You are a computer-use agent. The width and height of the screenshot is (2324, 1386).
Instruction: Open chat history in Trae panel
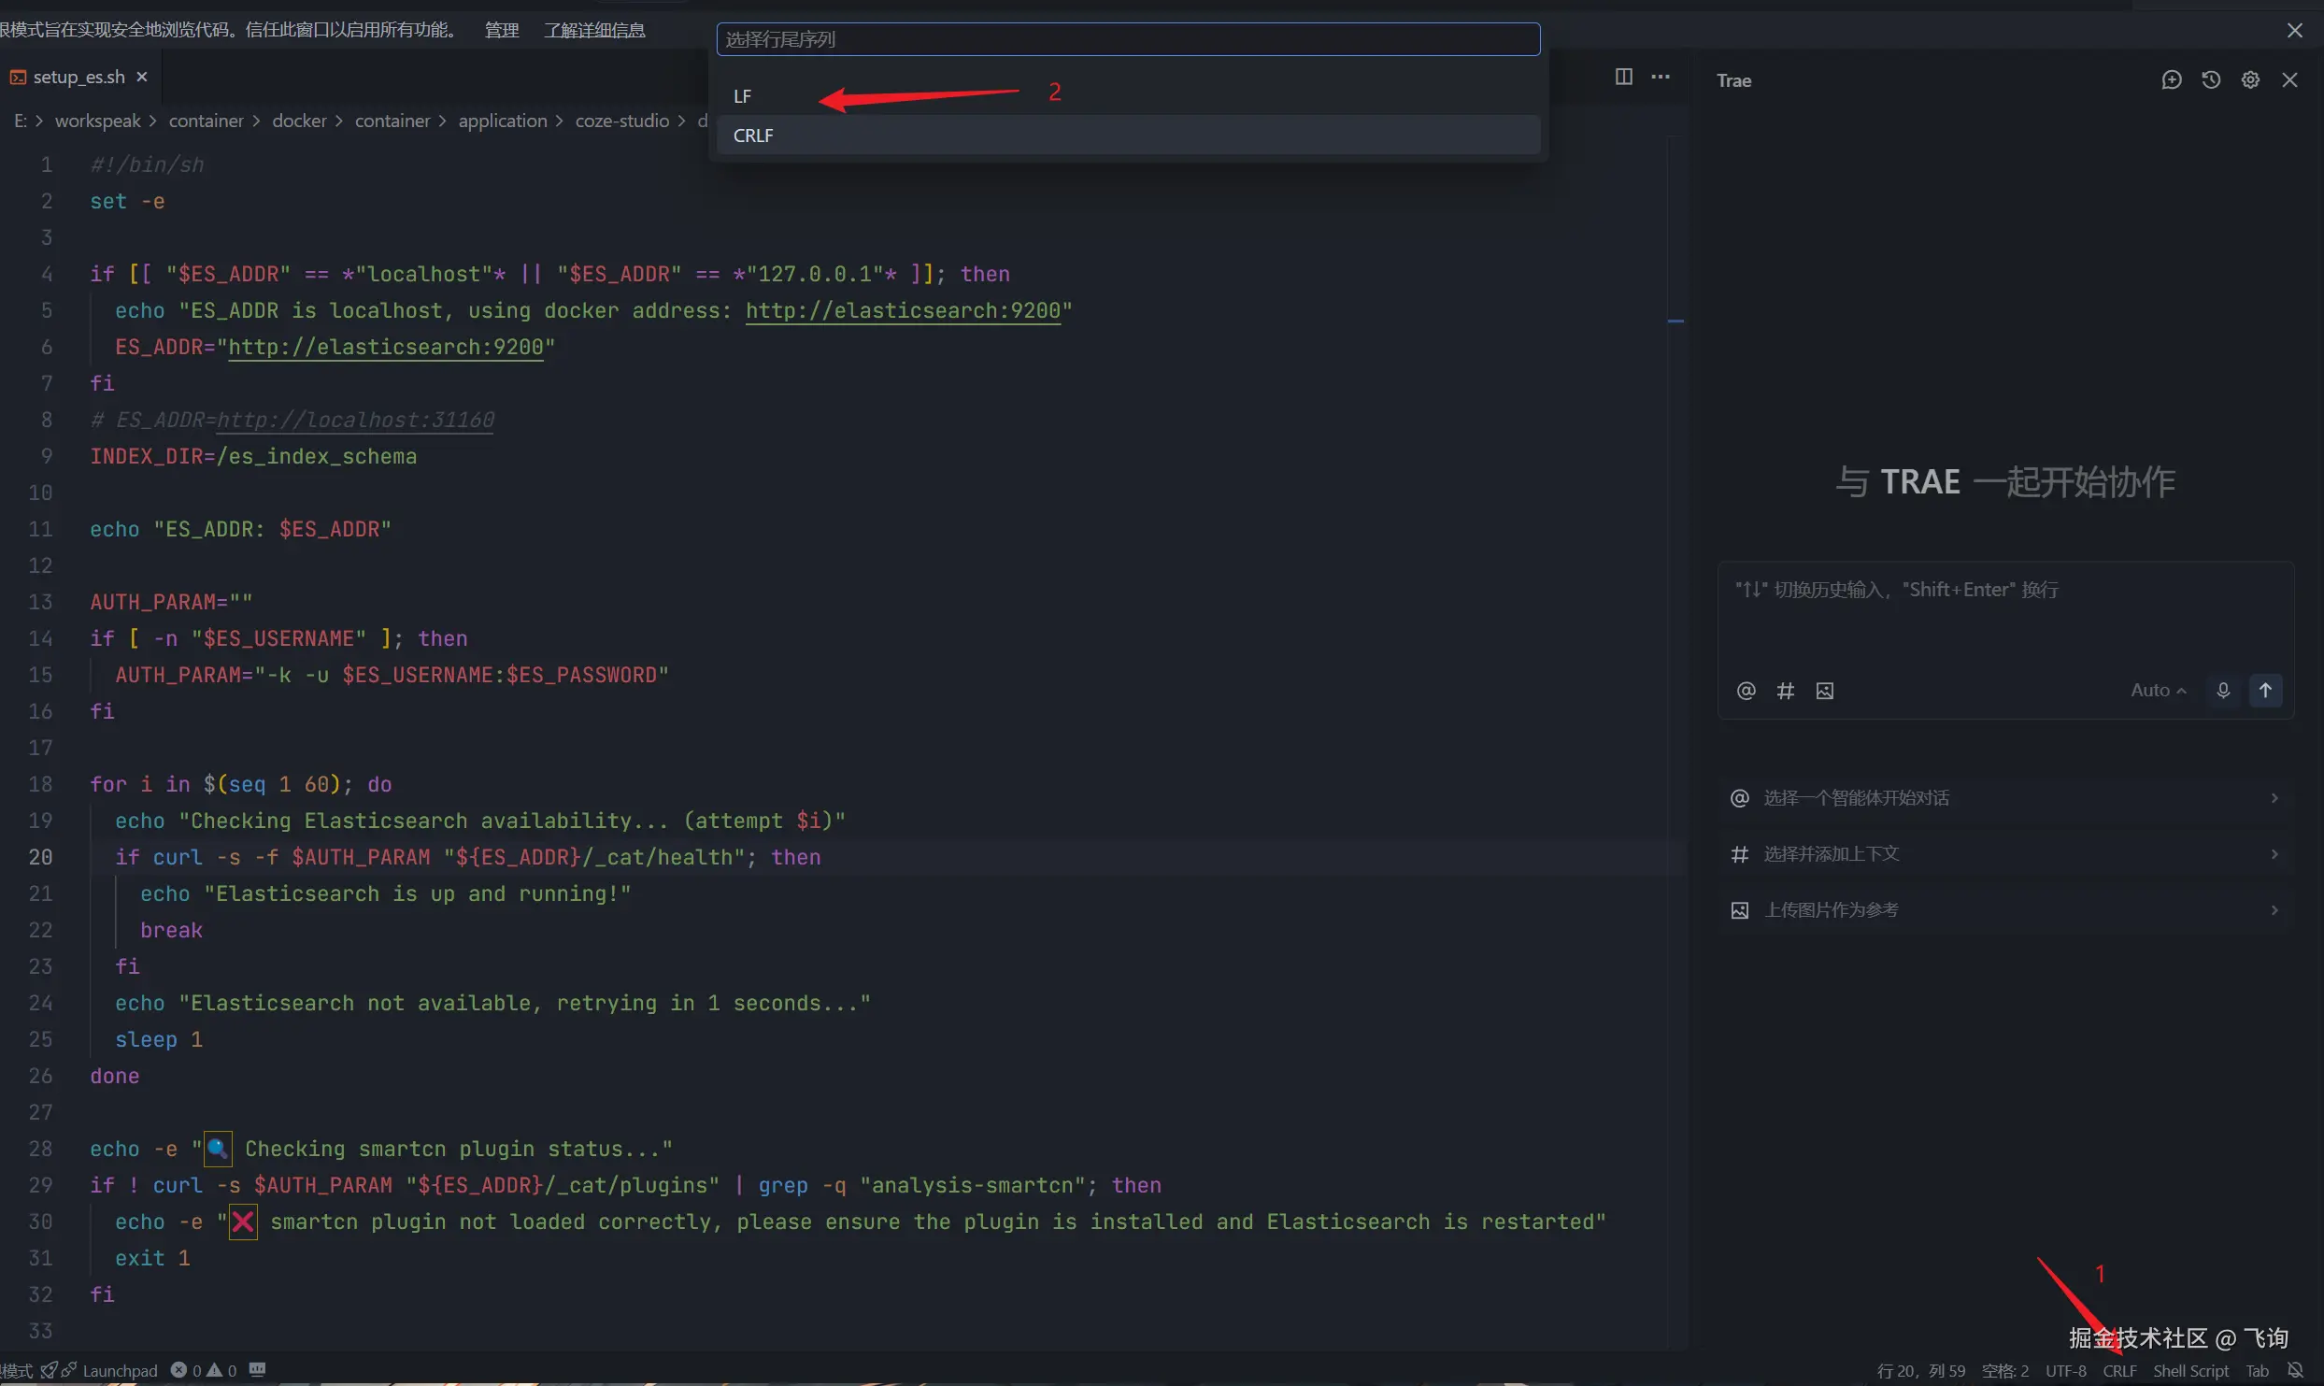(x=2211, y=80)
